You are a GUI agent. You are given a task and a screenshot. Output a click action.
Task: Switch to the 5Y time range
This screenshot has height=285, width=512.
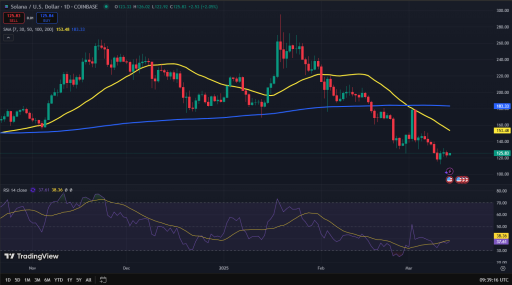pos(78,280)
